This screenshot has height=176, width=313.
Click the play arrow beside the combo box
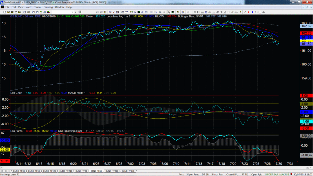[x=75, y=12]
